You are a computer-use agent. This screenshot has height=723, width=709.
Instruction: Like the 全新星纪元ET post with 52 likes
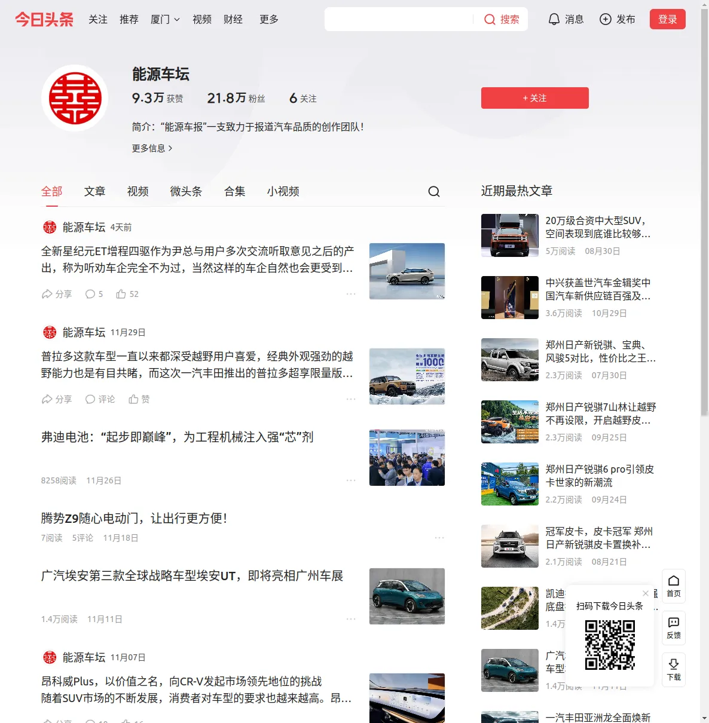tap(127, 294)
